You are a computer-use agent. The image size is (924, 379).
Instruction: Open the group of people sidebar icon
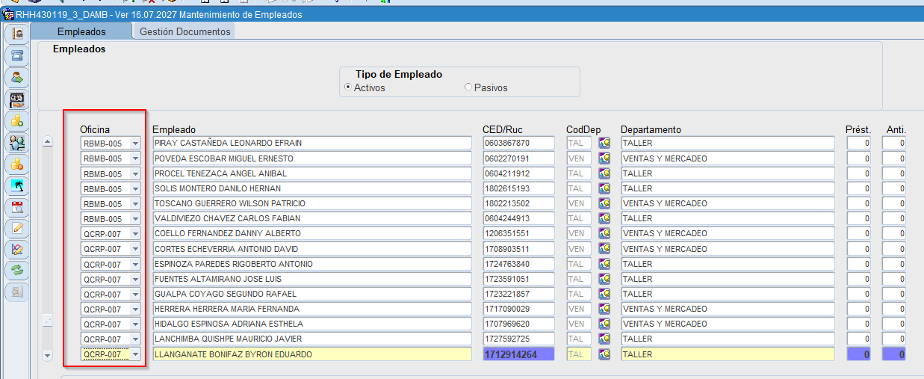click(x=17, y=142)
